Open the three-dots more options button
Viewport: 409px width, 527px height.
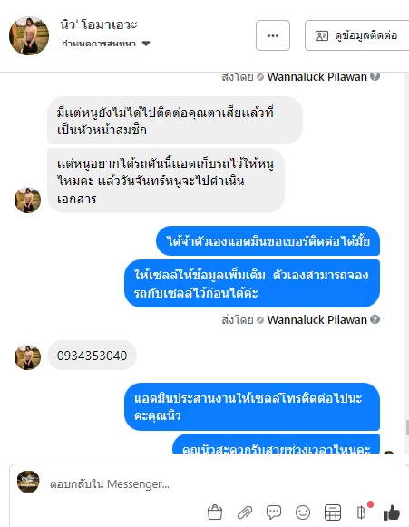[273, 35]
